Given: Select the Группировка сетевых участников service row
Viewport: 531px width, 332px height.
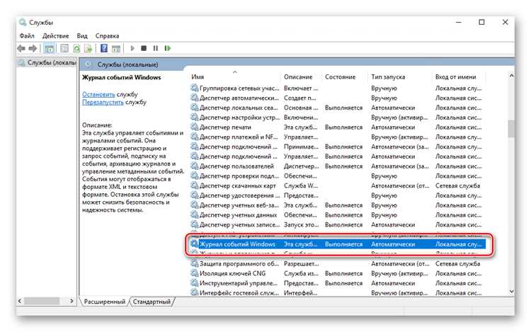Looking at the screenshot, I should pos(338,88).
